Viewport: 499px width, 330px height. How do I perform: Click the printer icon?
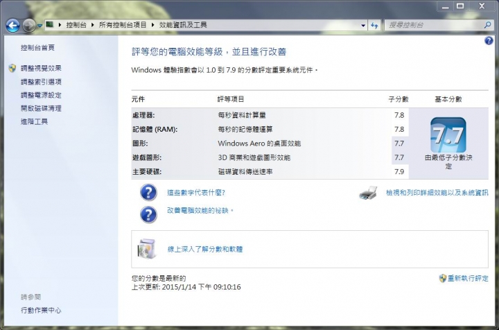[x=368, y=193]
